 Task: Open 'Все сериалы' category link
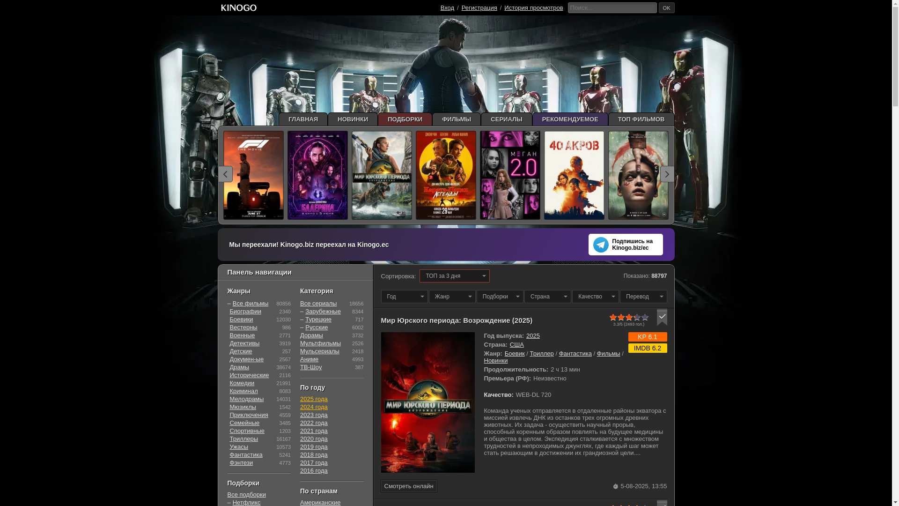[x=318, y=304]
